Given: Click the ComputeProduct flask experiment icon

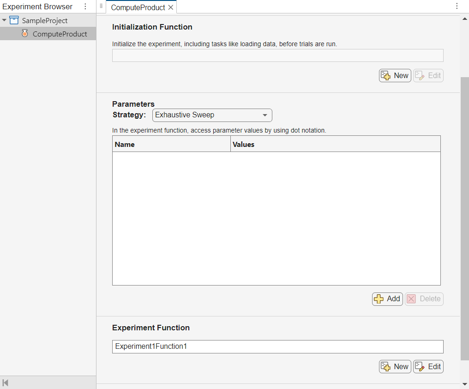Looking at the screenshot, I should pyautogui.click(x=25, y=33).
